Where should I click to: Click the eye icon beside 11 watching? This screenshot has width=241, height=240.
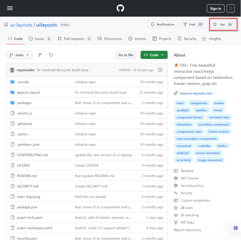(176, 215)
